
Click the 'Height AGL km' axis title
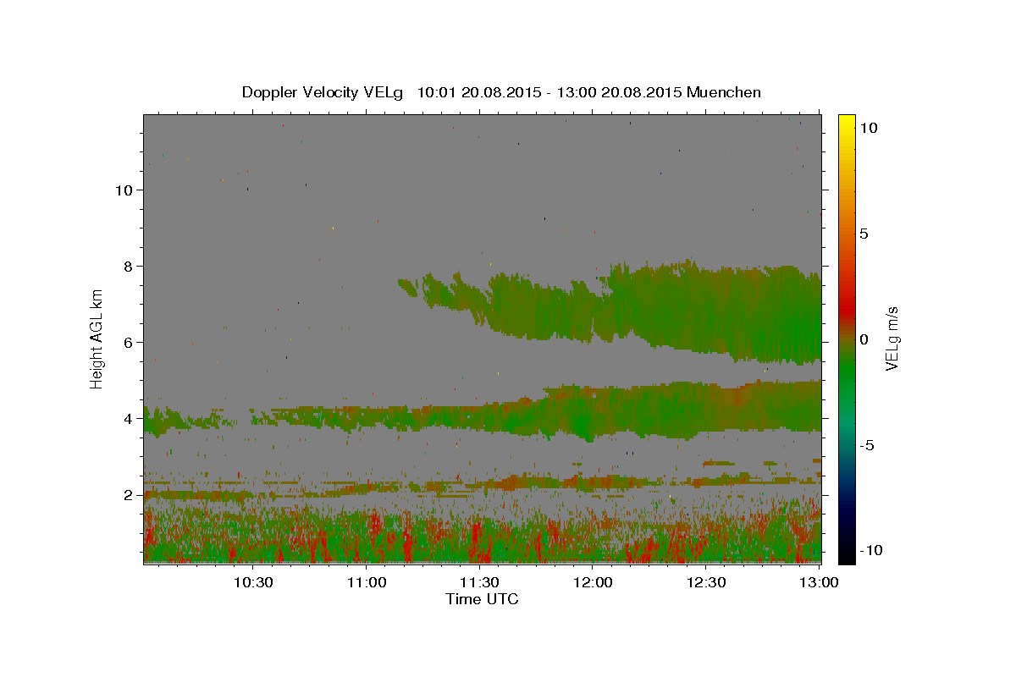pyautogui.click(x=97, y=338)
